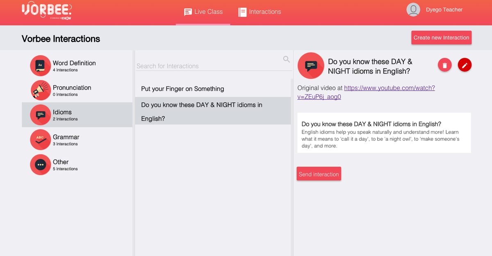Open the Word Definition category label
Viewport: 492px width, 256px height.
click(74, 63)
